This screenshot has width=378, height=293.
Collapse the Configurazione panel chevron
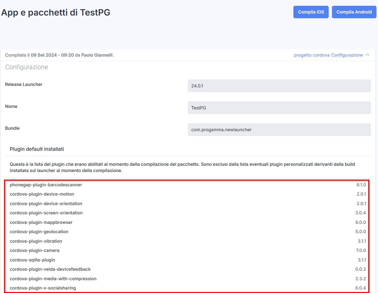[x=367, y=55]
